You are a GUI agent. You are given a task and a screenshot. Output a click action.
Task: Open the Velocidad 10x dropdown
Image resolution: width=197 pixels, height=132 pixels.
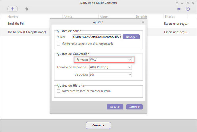pyautogui.click(x=111, y=74)
